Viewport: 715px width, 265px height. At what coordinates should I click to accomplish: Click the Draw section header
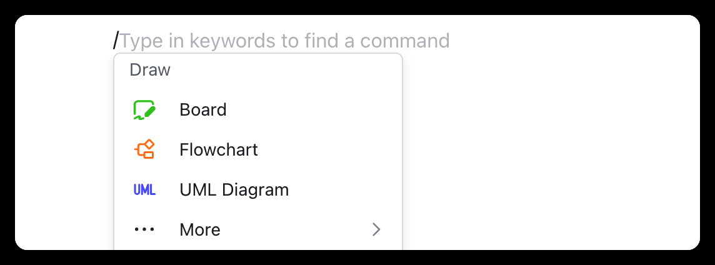[x=150, y=70]
